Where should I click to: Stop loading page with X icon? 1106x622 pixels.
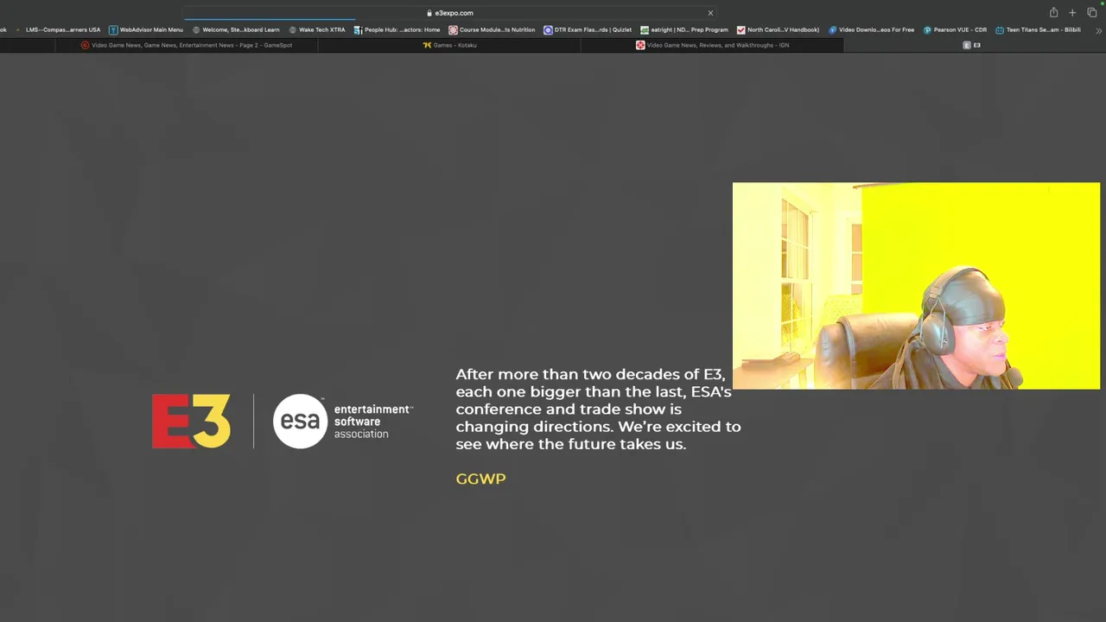(x=710, y=13)
